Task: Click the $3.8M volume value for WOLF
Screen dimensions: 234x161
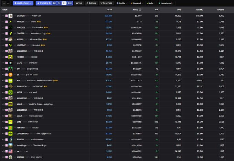Action: [200, 92]
